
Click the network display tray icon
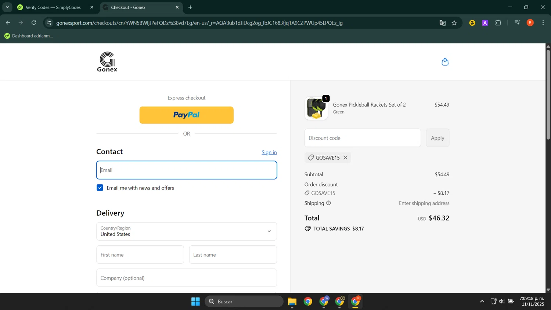coord(493,302)
